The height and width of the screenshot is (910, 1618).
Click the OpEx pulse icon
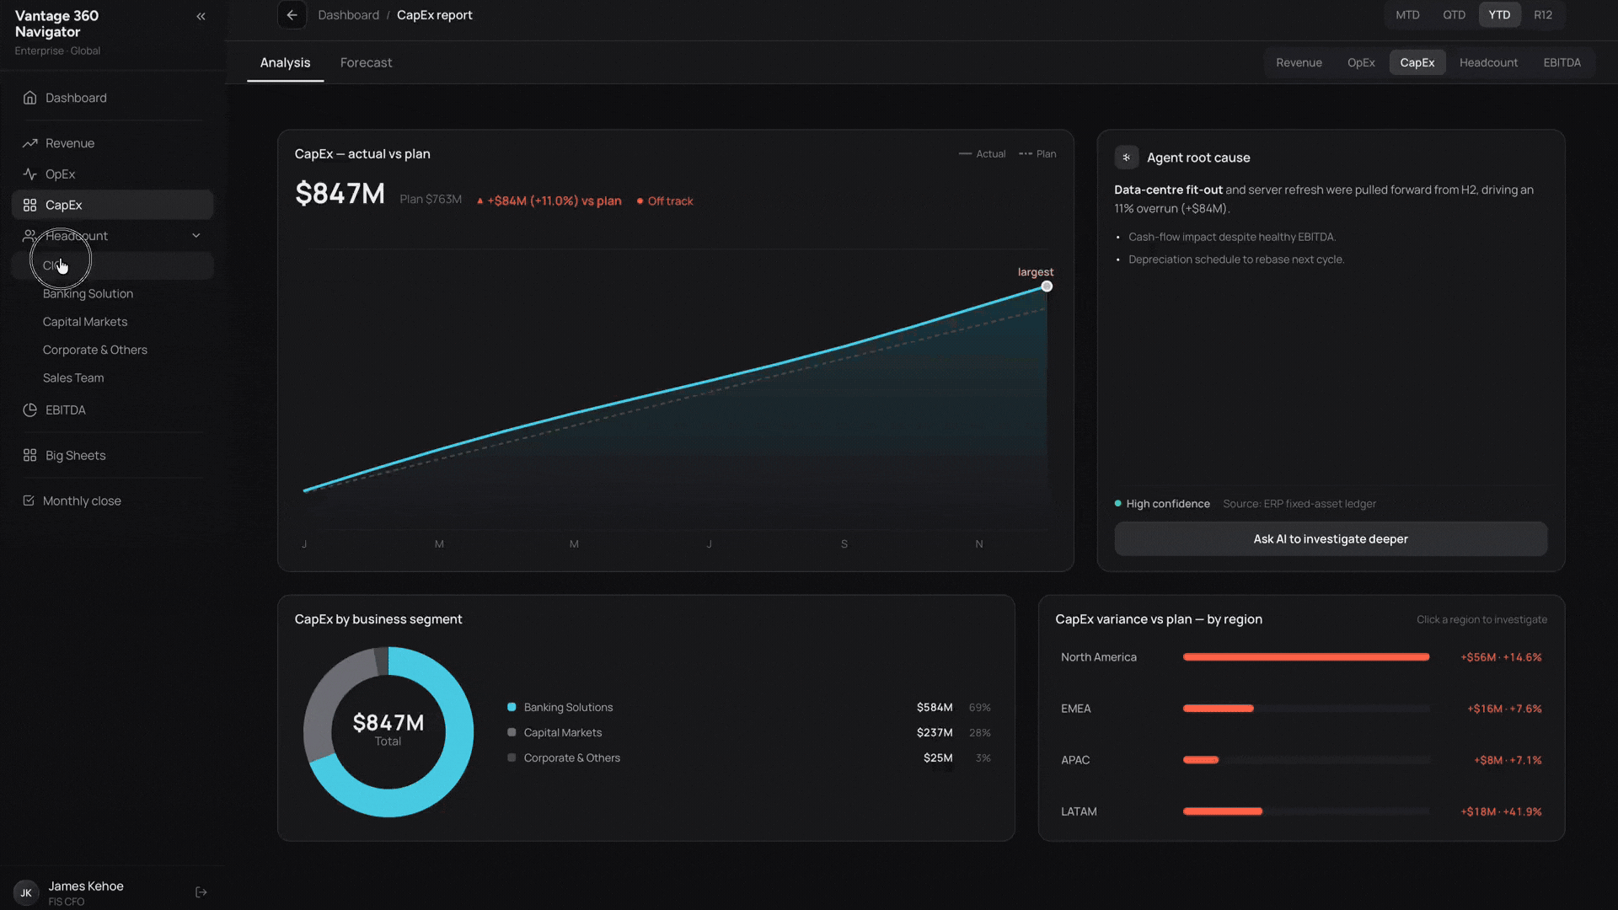tap(29, 174)
